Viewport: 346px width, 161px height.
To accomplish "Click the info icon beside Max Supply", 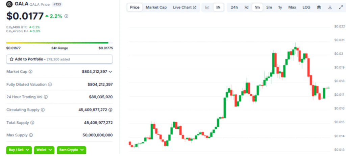I will [x=31, y=135].
